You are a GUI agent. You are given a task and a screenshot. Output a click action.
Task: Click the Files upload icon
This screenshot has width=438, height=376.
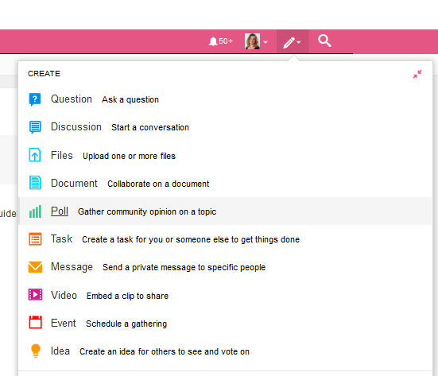coord(35,155)
